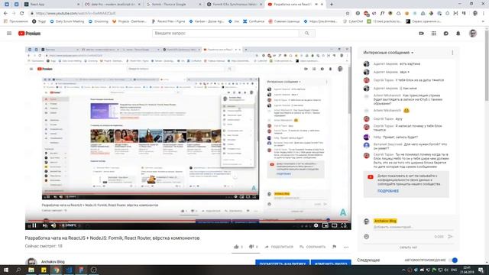Switch to the Formik Google search tab
The width and height of the screenshot is (489, 275).
tap(173, 5)
